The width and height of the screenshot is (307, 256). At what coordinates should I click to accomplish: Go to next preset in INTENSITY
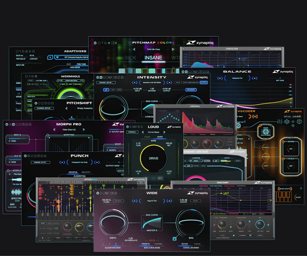click(169, 82)
